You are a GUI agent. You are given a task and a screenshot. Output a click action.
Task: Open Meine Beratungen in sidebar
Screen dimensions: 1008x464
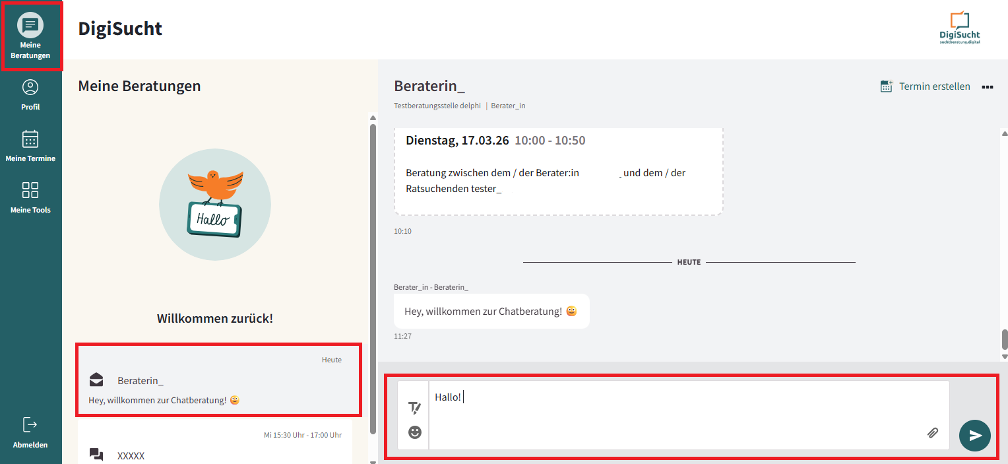[x=30, y=36]
